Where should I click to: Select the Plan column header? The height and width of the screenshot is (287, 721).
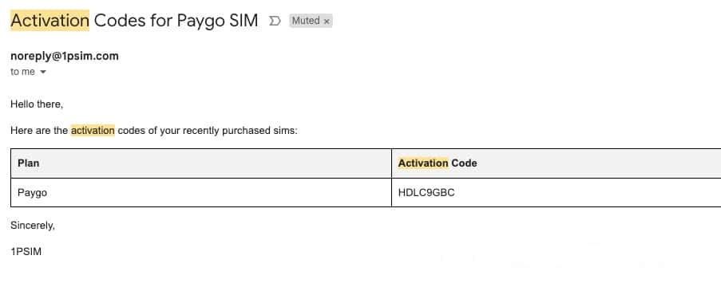point(201,163)
